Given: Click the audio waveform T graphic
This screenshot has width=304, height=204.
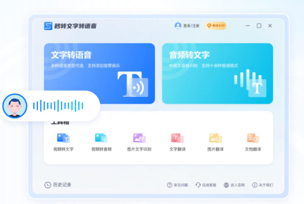Looking at the screenshot, I should pos(250,83).
